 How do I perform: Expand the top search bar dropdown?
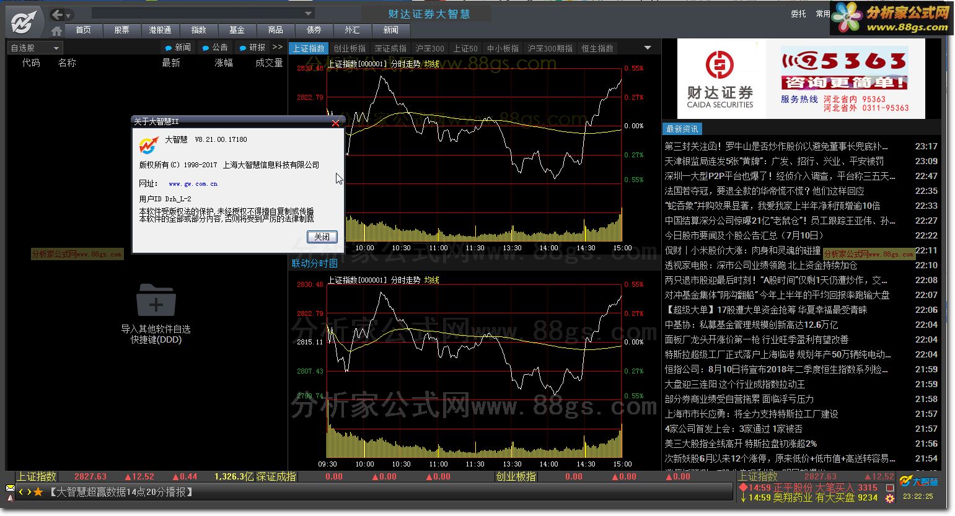tap(308, 14)
